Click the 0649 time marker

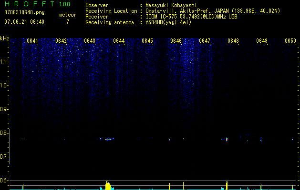(262, 41)
